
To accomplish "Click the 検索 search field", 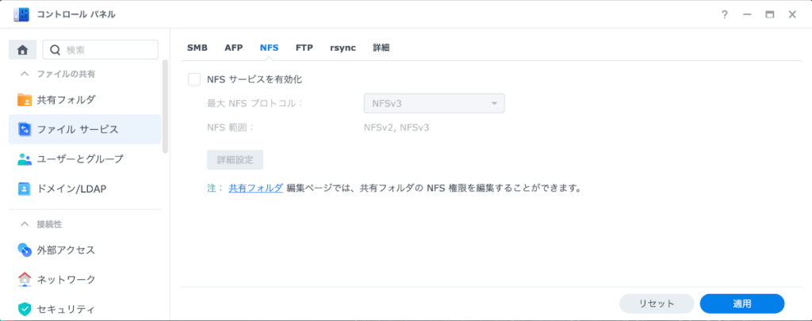I will (x=101, y=50).
